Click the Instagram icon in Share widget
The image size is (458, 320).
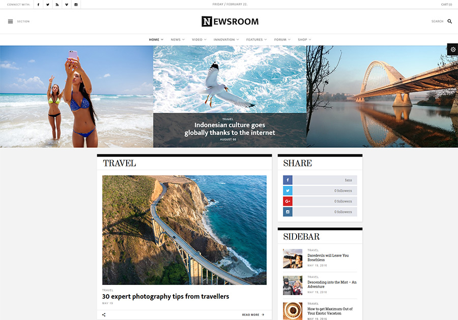point(288,212)
